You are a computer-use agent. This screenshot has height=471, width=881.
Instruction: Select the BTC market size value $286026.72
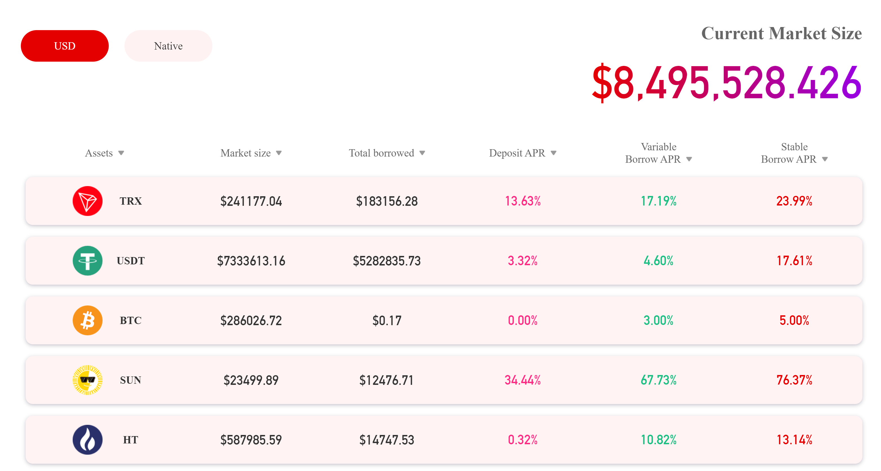pos(251,321)
